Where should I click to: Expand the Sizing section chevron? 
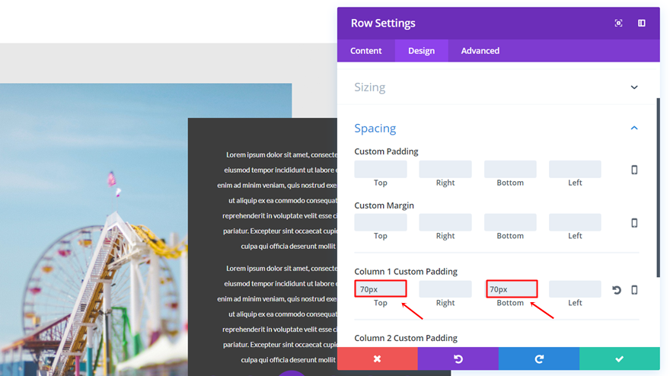coord(634,88)
